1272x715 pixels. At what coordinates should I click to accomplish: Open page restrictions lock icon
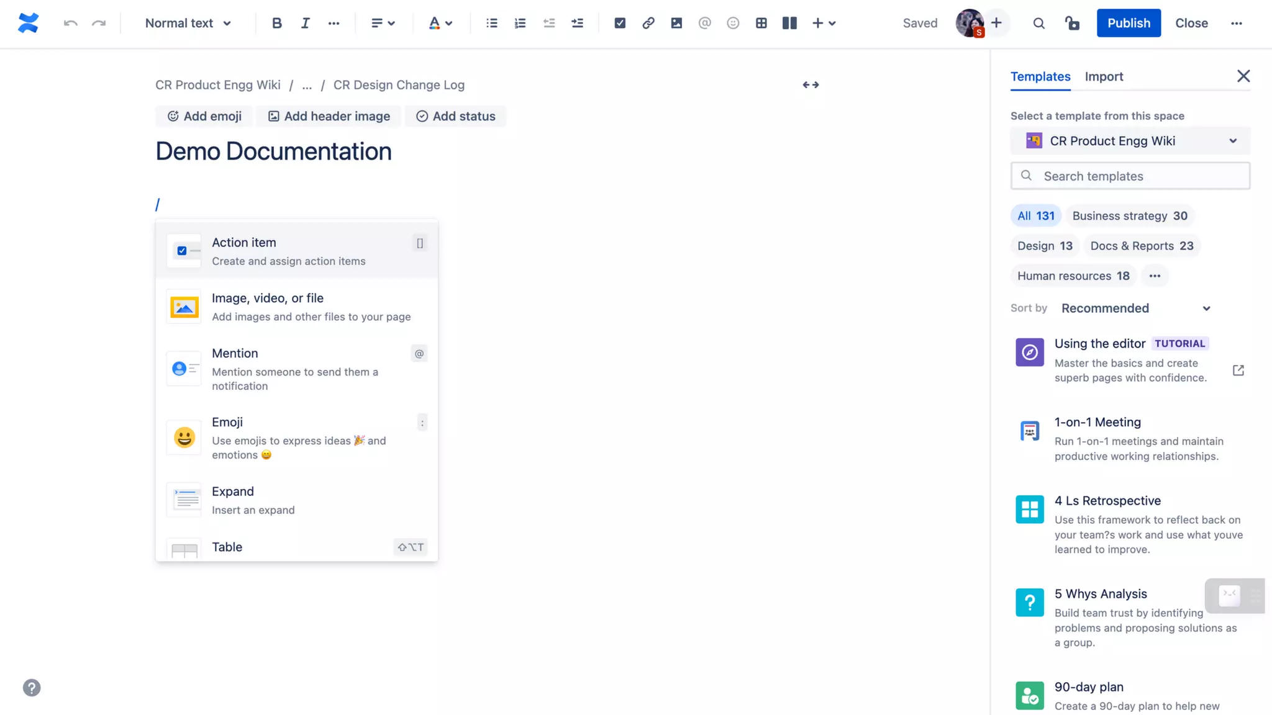(1072, 23)
